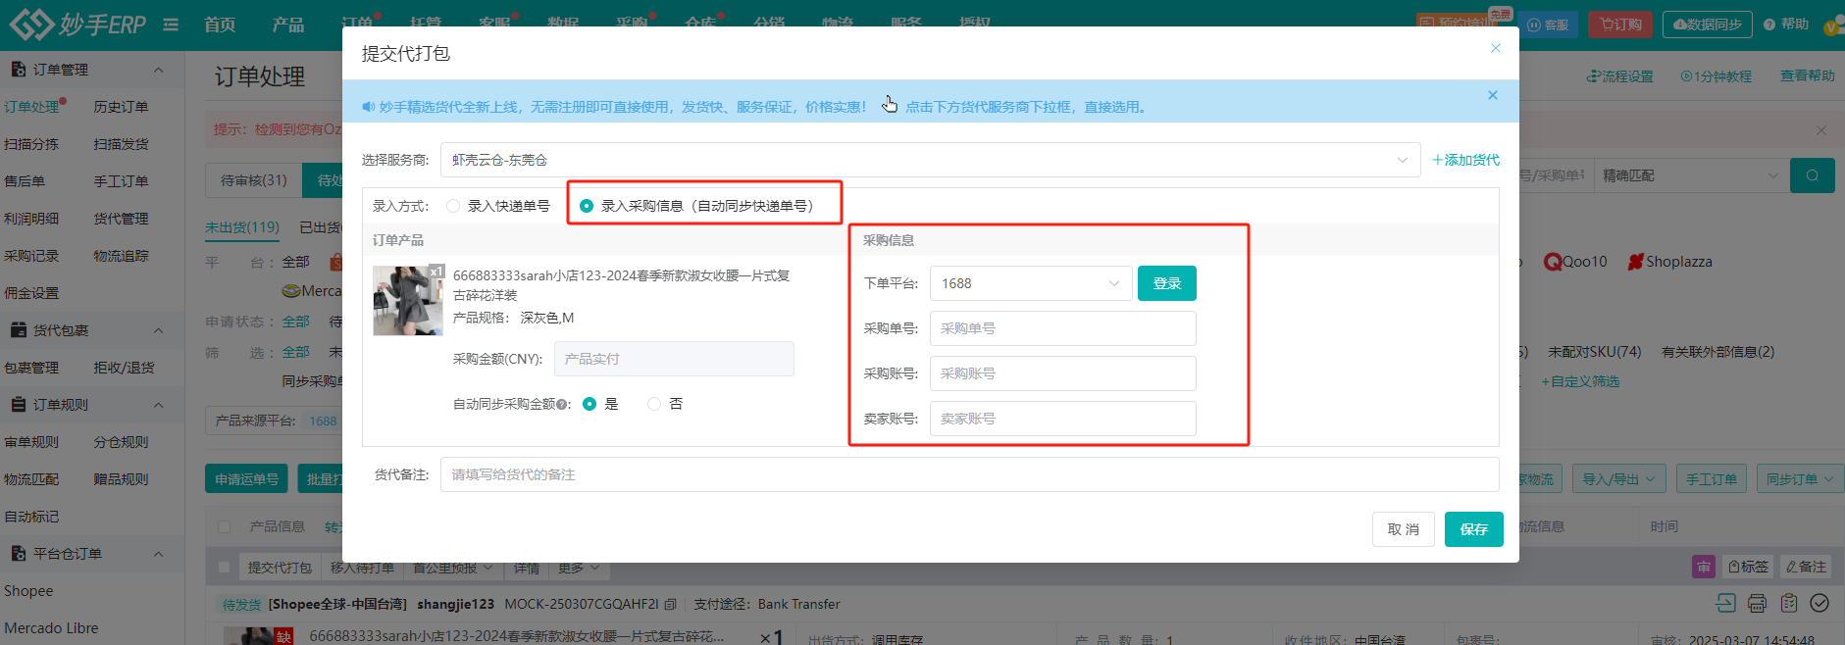Click the purple 审 badge icon

click(x=1704, y=567)
